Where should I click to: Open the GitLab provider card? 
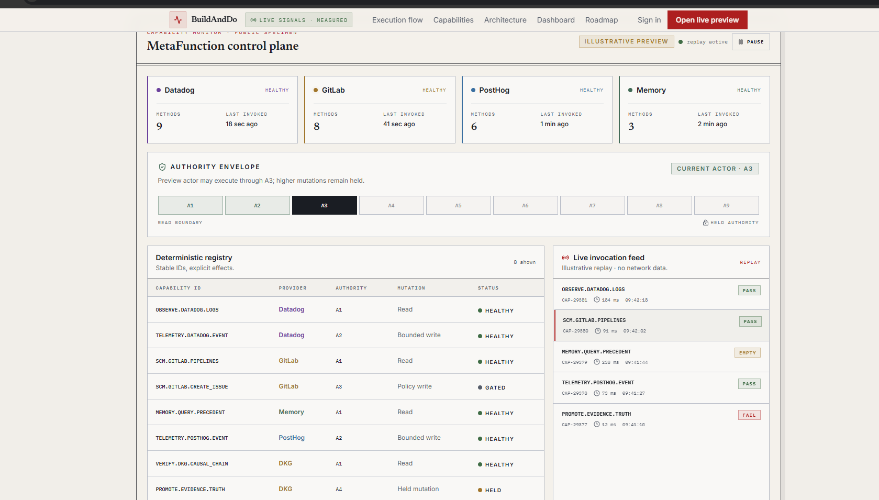(380, 109)
